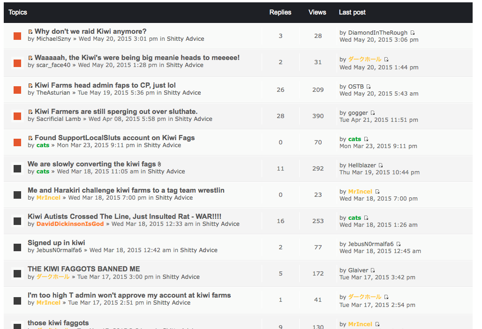This screenshot has height=329, width=482.
Task: Open last poster Glaiver's profile
Action: coord(358,270)
